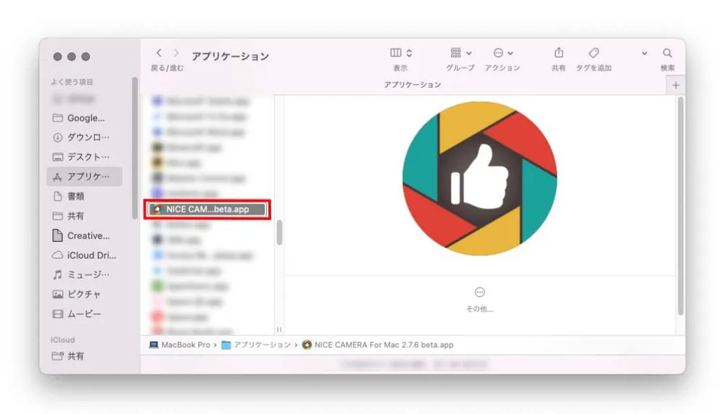Select NICE CAM...beta.app in file list
This screenshot has width=725, height=414.
coord(207,210)
